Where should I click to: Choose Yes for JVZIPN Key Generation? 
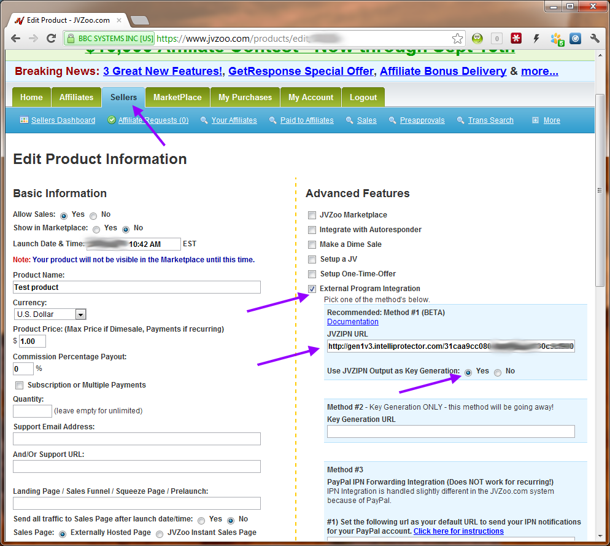(468, 373)
